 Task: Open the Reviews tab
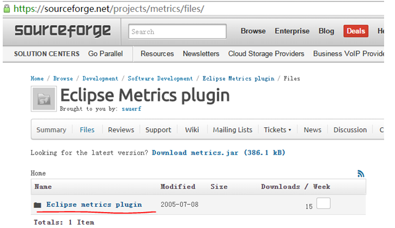(x=121, y=130)
